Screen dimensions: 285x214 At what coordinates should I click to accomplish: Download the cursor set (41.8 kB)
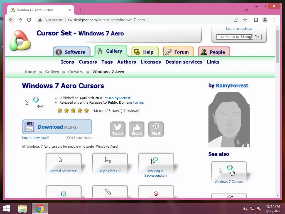[x=57, y=127]
